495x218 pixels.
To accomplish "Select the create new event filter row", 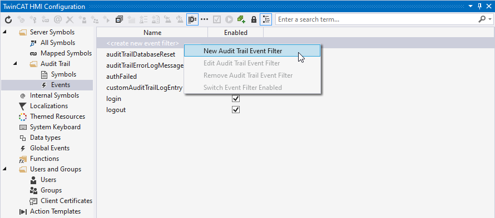I will click(x=143, y=43).
